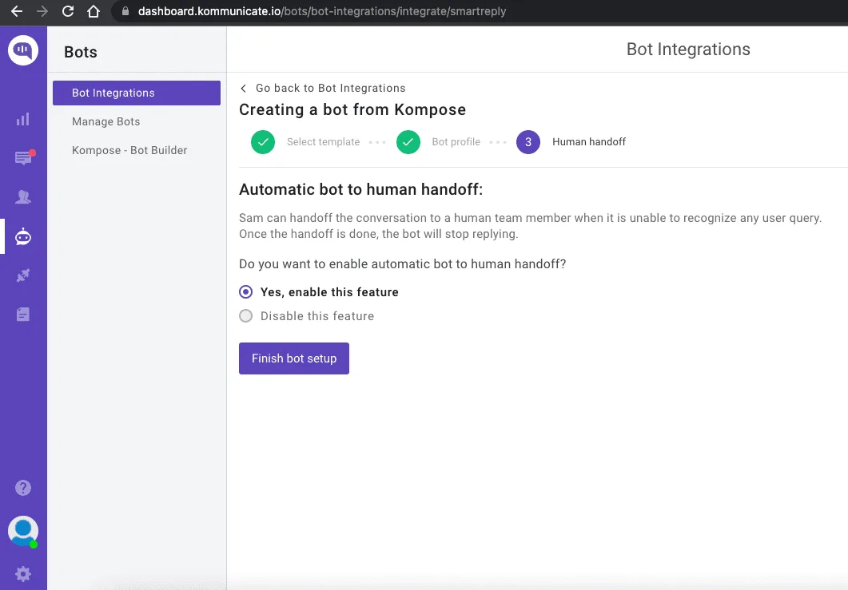Screen dimensions: 848x590
Task: Click Finish bot setup button
Action: pos(294,358)
